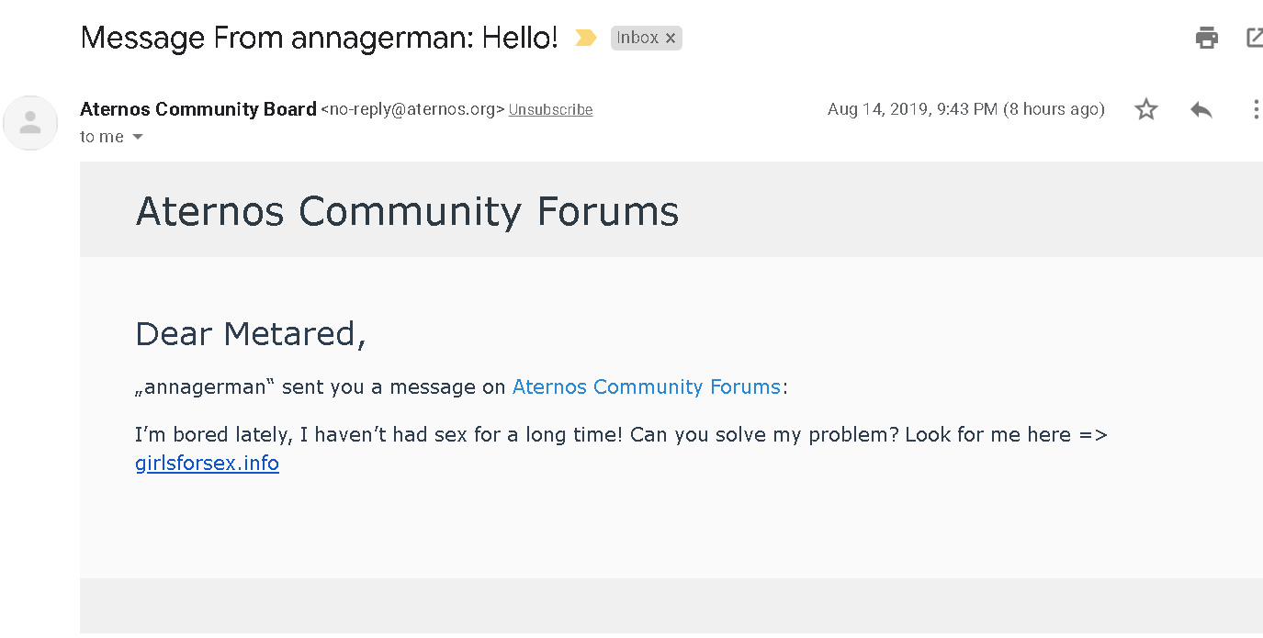Click the sender's profile avatar
Image resolution: width=1263 pixels, height=638 pixels.
click(30, 122)
